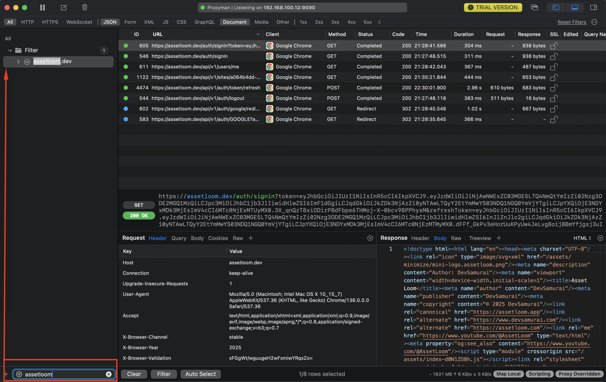This screenshot has height=382, width=606.
Task: Click the blue status dot of row 602
Action: [126, 109]
